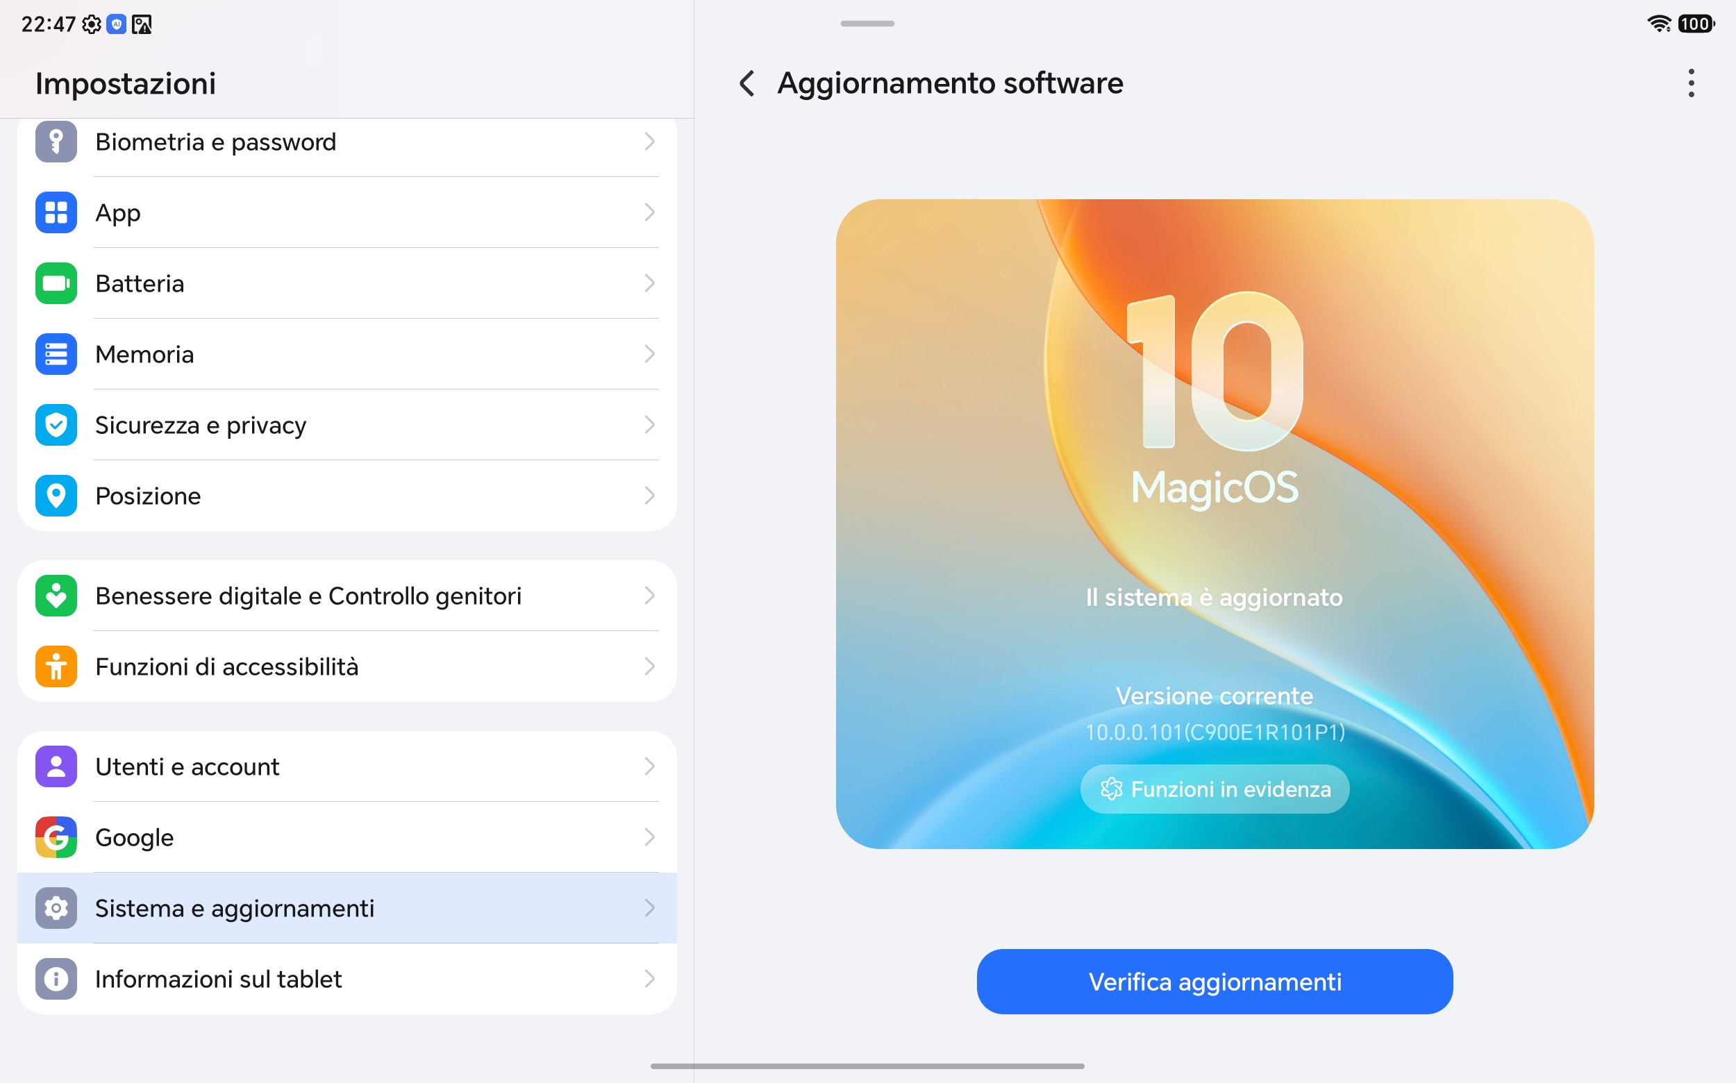The height and width of the screenshot is (1083, 1736).
Task: Tap the Biometria e password key icon
Action: [x=56, y=142]
